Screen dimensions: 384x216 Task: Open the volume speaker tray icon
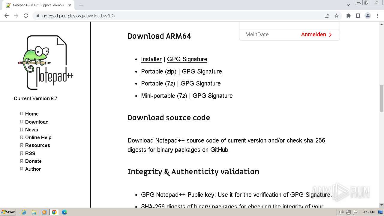coord(341,212)
